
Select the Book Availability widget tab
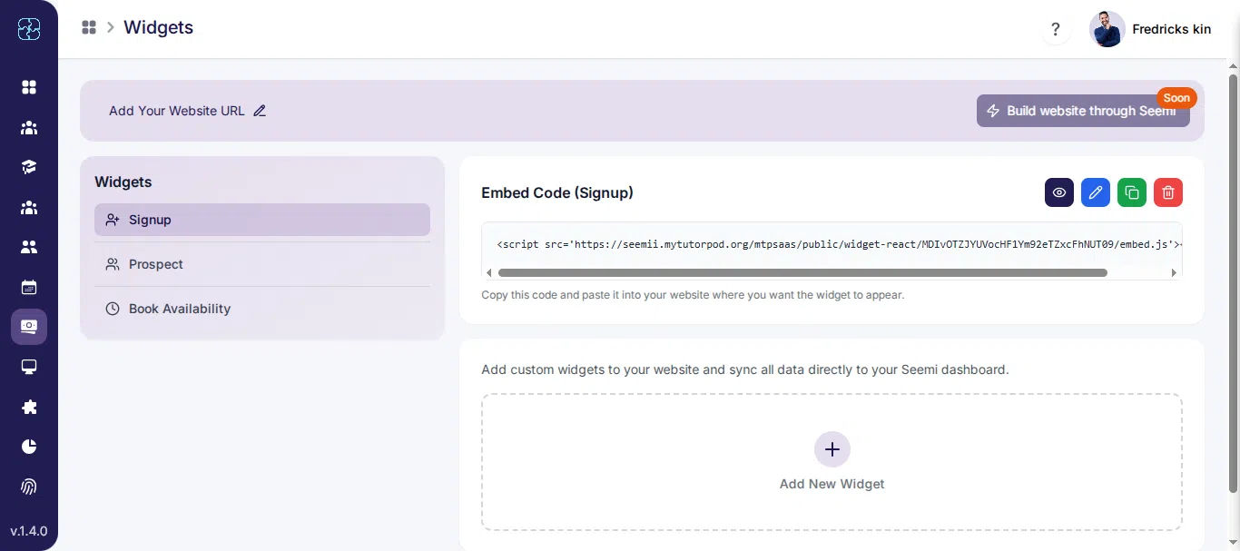[262, 309]
